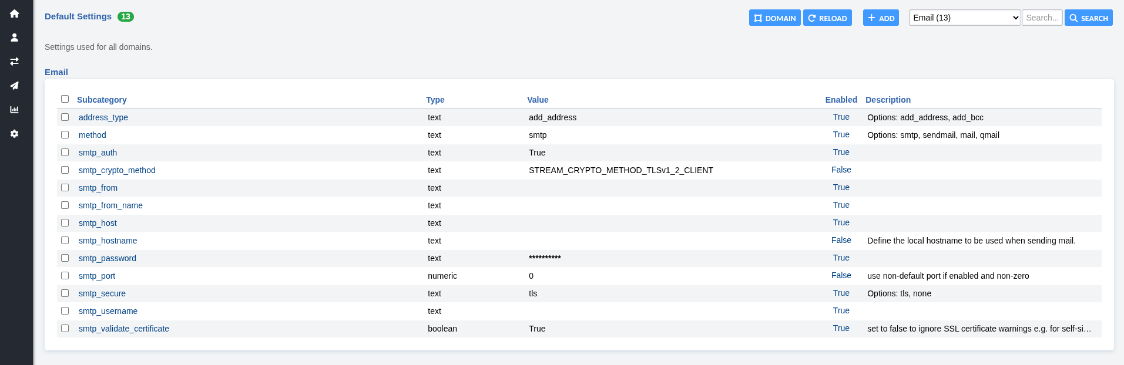Click the Default Settings page title
Screen dimensions: 1124x365
point(78,16)
